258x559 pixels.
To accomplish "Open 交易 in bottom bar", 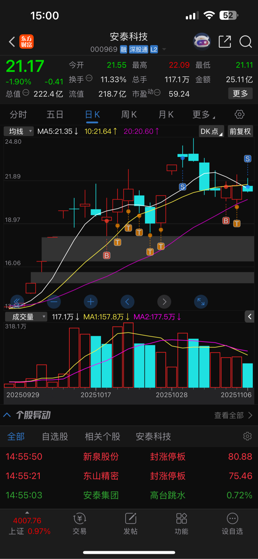I will (x=80, y=524).
